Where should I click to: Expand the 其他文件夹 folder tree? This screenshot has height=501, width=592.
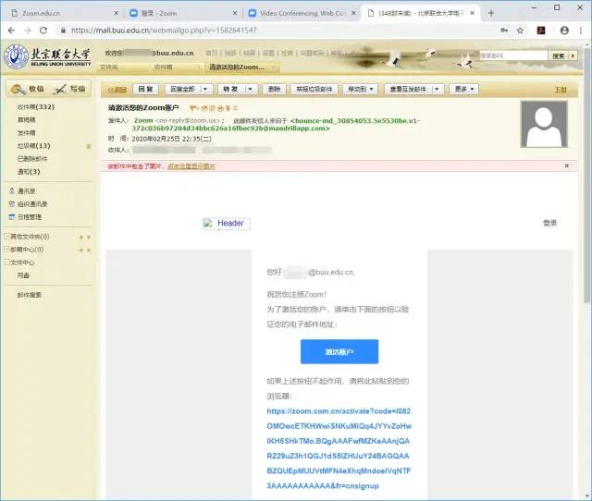coord(7,237)
